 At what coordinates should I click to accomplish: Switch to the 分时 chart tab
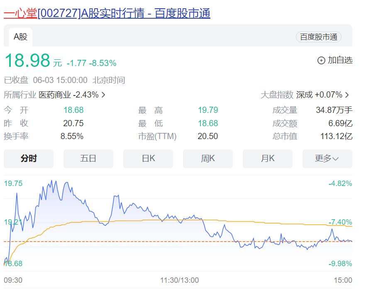[29, 159]
